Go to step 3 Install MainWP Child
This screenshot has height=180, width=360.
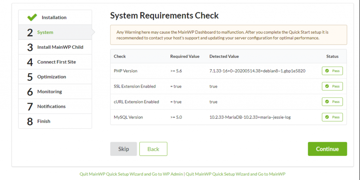coord(55,47)
